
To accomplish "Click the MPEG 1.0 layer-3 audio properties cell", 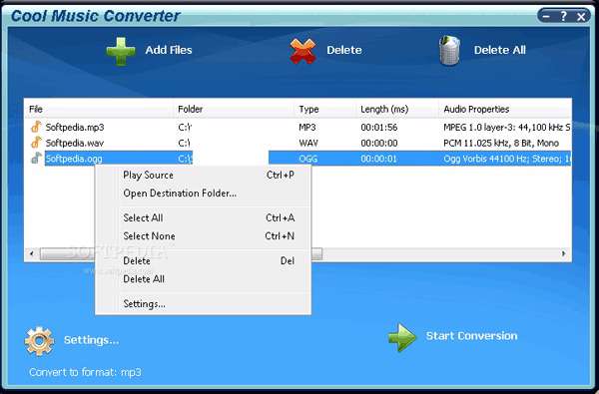I will [x=507, y=127].
